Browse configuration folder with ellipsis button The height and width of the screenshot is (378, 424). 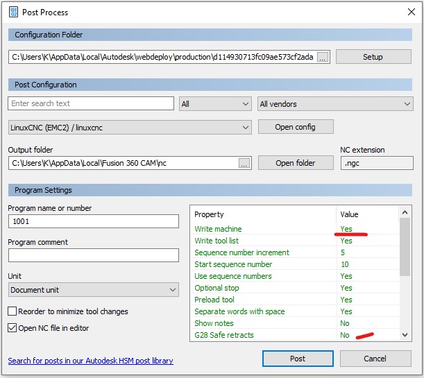click(x=323, y=57)
